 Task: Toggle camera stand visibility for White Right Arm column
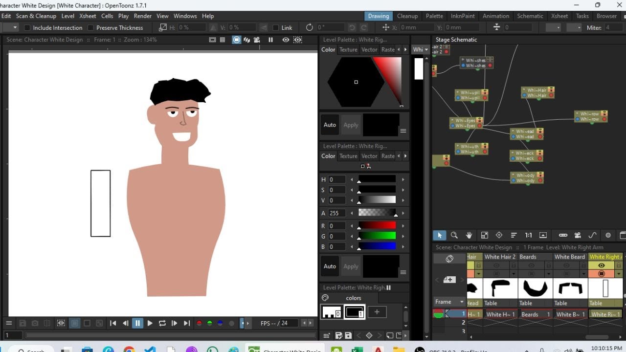point(602,274)
